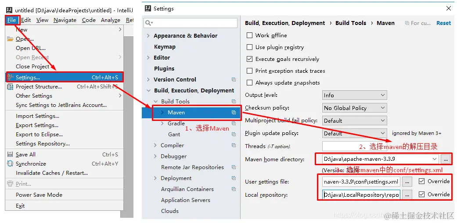Click project-level icon on the Maven row
The width and height of the screenshot is (457, 223).
point(234,113)
